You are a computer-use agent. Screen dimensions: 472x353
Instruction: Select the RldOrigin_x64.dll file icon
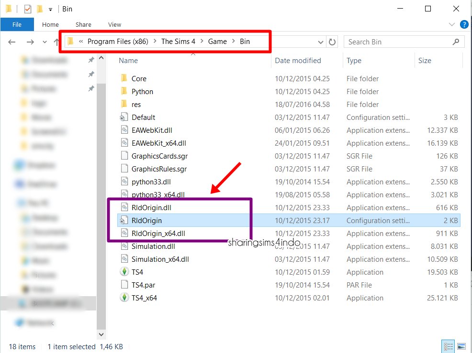(x=124, y=234)
